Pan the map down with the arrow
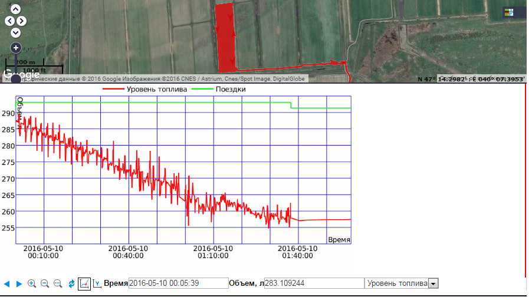Image resolution: width=532 pixels, height=297 pixels. tap(16, 32)
